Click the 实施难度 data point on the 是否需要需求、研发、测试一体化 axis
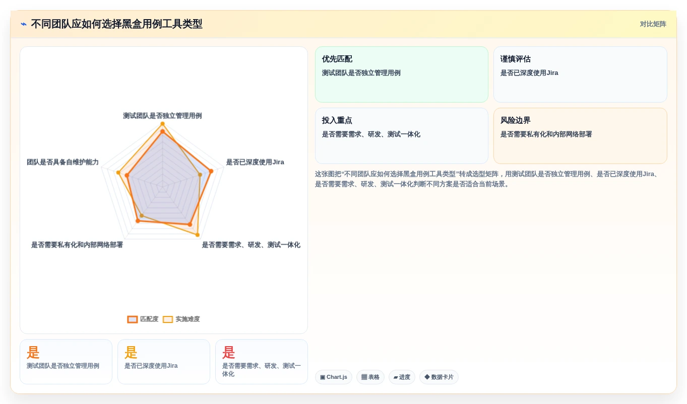The width and height of the screenshot is (687, 404). click(x=197, y=235)
